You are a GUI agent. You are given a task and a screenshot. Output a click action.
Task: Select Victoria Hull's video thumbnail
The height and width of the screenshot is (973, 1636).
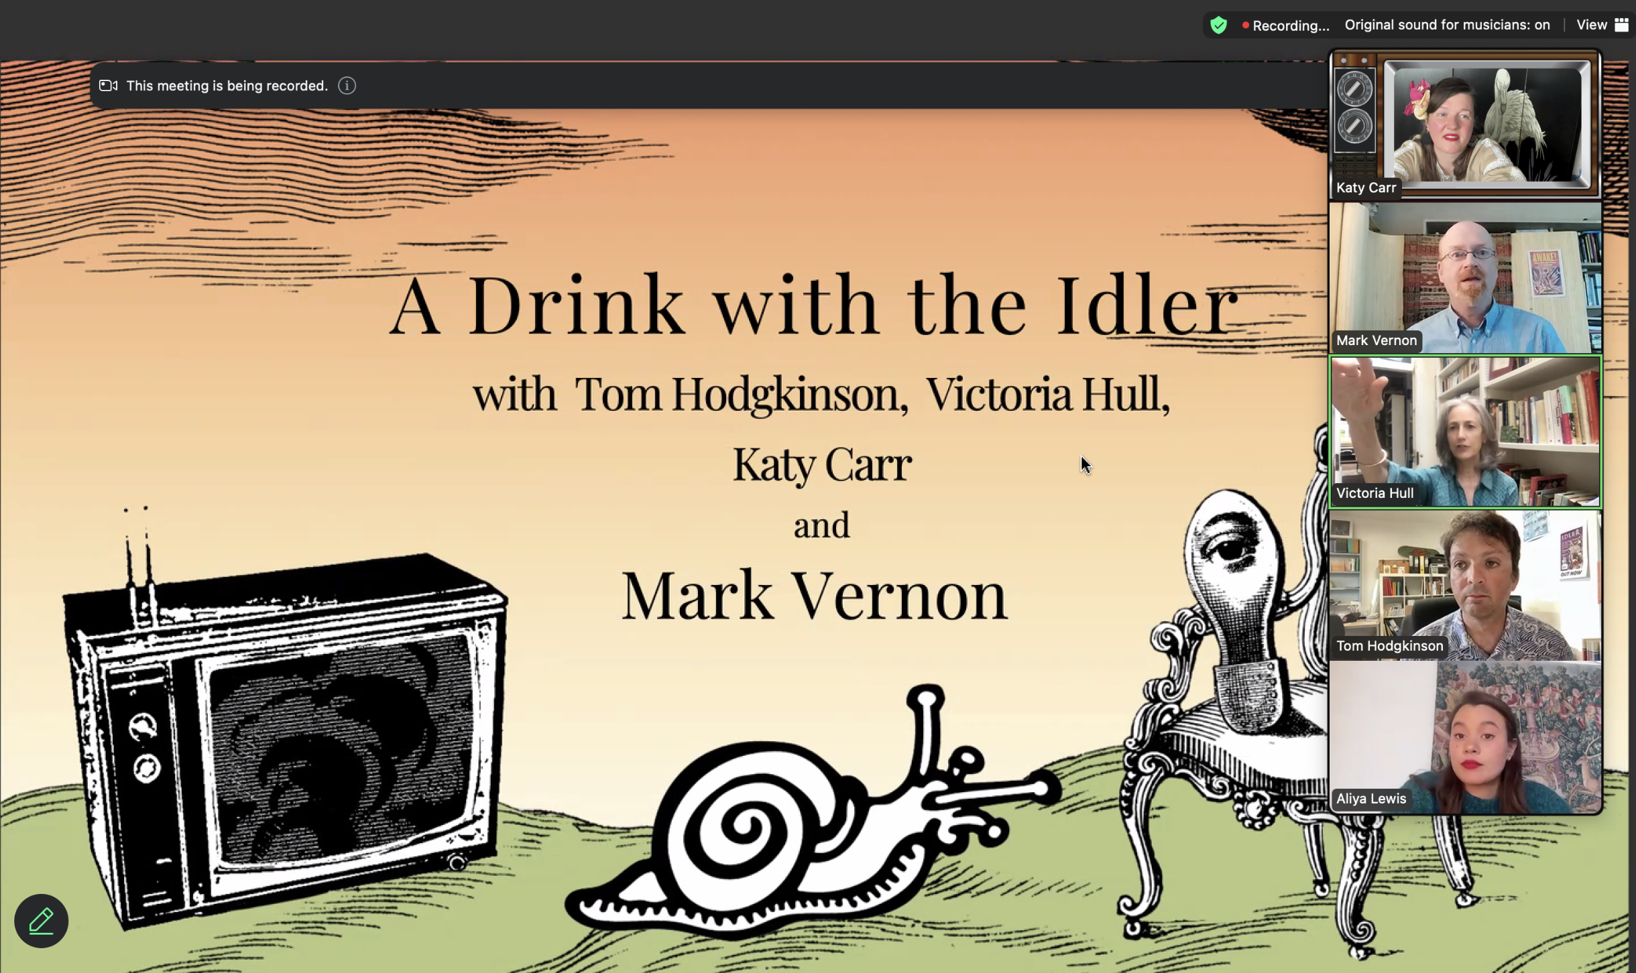click(1466, 432)
